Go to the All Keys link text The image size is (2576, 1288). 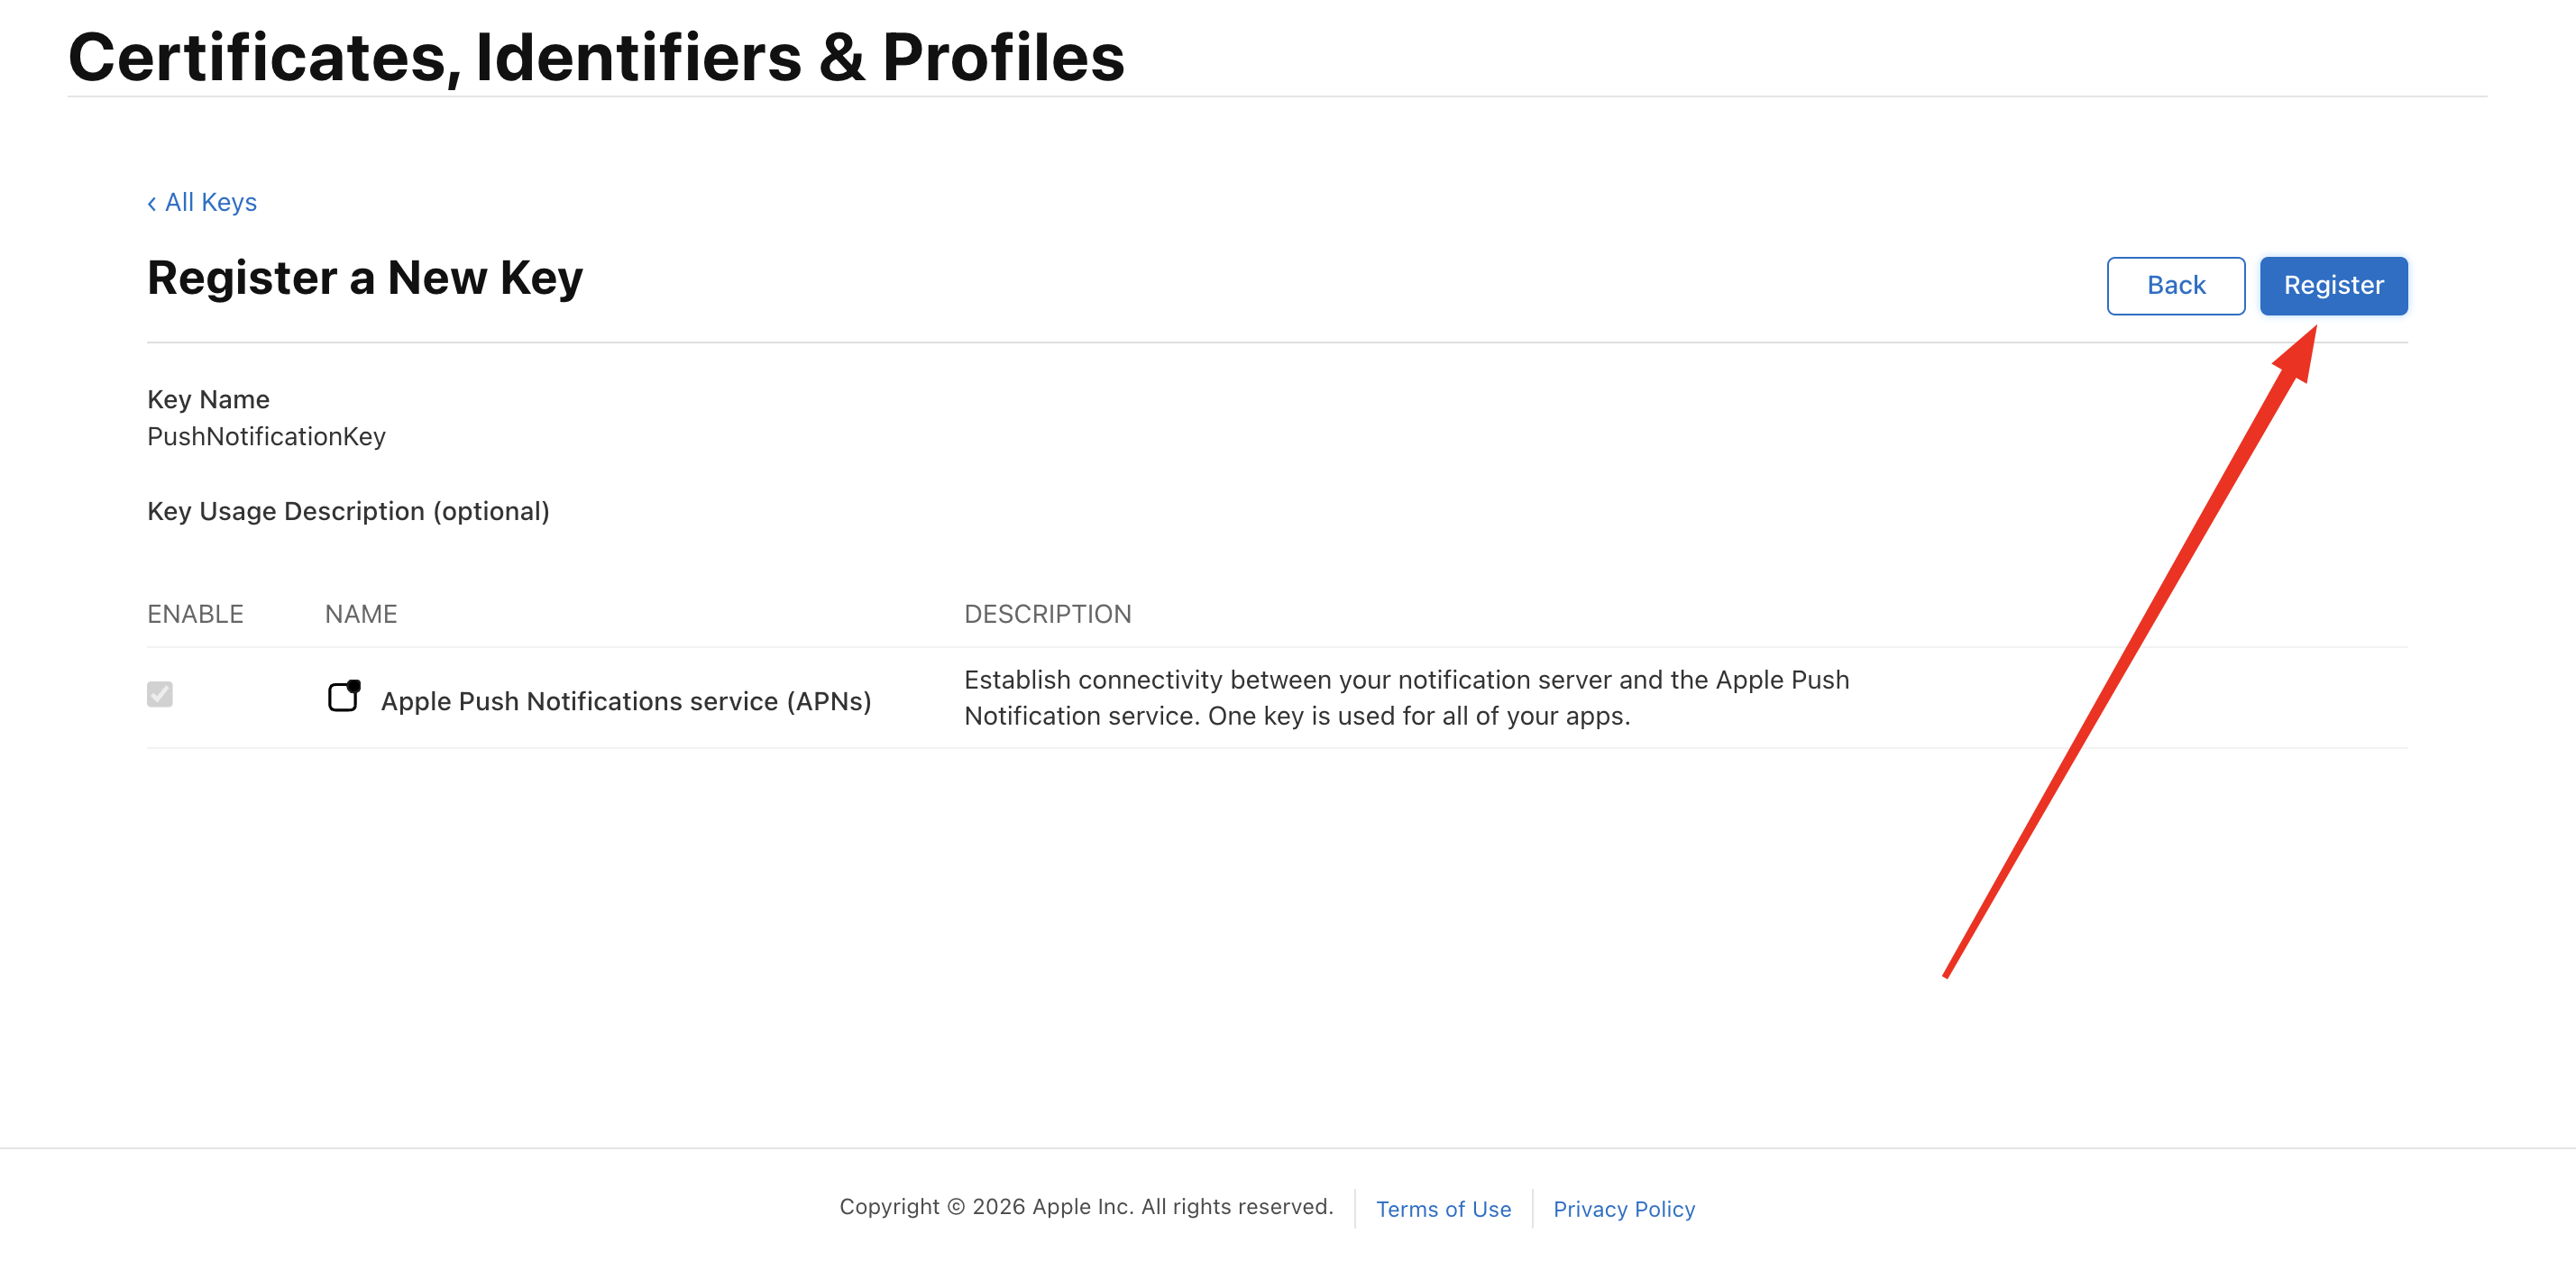[x=211, y=203]
